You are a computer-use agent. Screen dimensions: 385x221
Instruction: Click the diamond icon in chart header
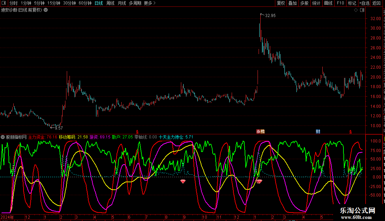[x=356, y=10]
